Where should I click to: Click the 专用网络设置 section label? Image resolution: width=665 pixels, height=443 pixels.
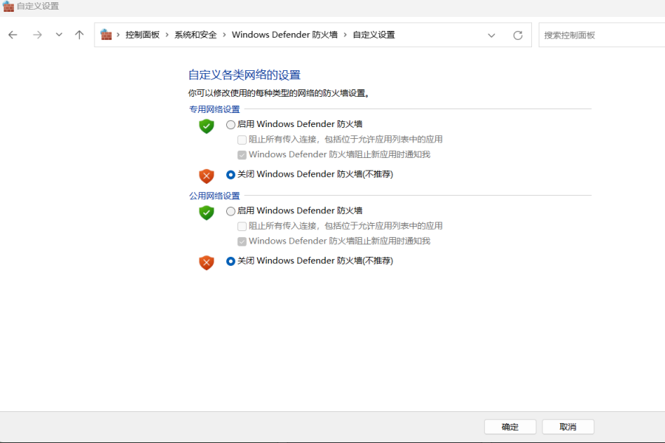point(214,109)
